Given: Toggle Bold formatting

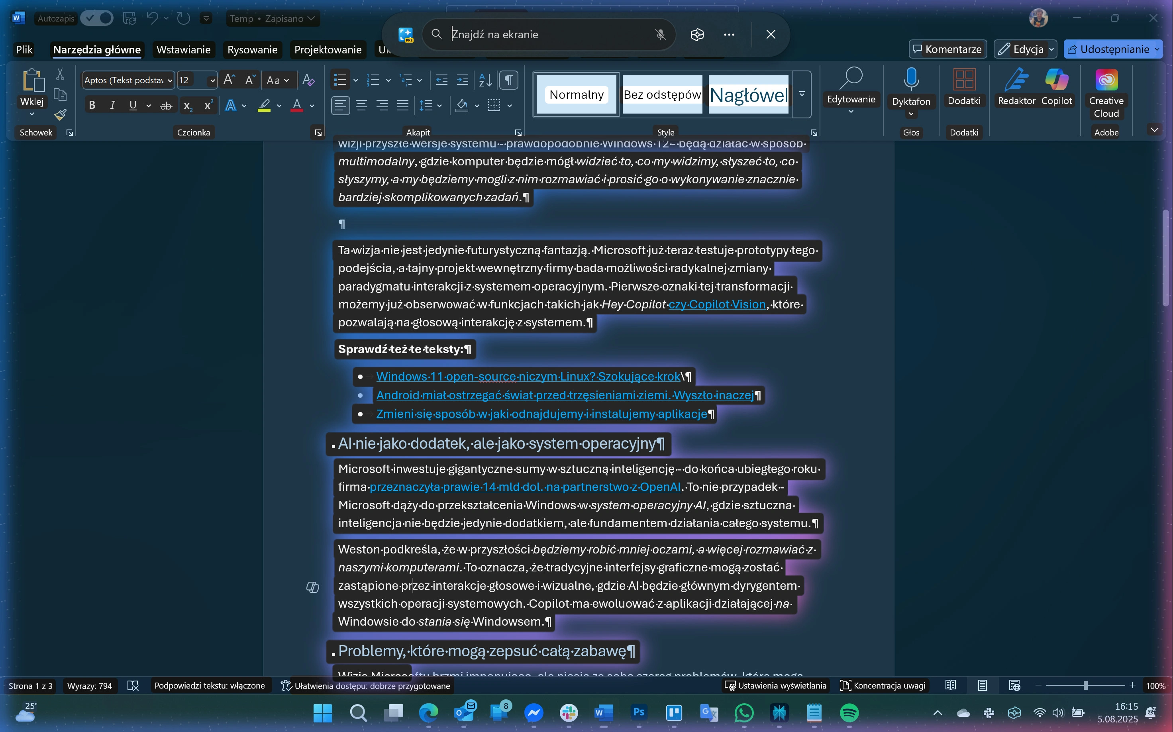Looking at the screenshot, I should (92, 105).
